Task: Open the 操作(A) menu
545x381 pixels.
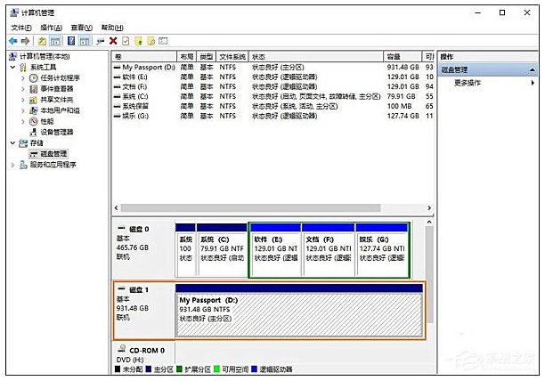Action: click(51, 28)
